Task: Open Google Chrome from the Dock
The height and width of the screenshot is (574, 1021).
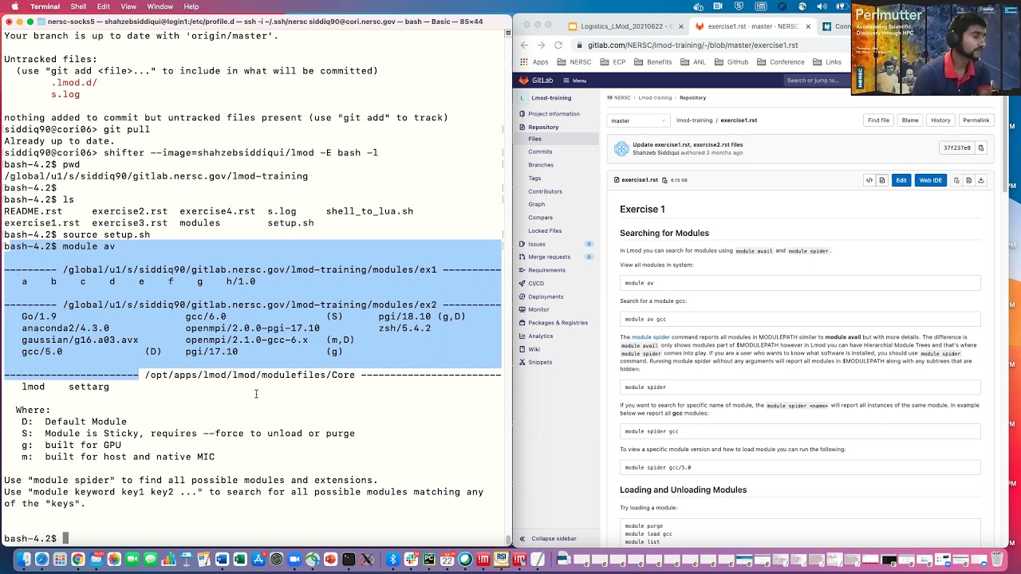Action: 78,560
